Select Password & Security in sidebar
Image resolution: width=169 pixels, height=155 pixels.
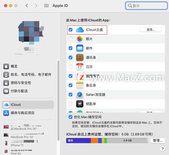[21, 83]
